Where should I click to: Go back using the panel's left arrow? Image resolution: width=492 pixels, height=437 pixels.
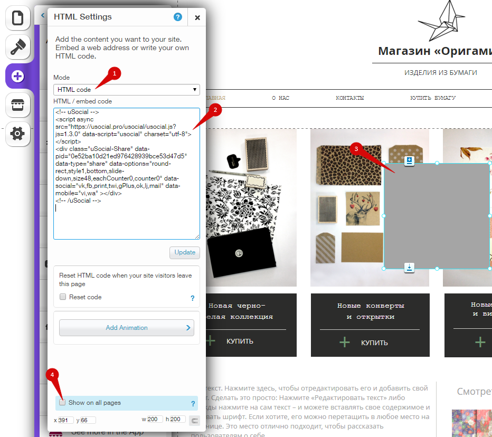coord(43,15)
